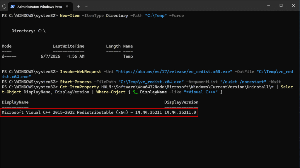
Task: Click the Microsoft Visual C++ 2015-2022 Redistributable entry
Action: pos(82,112)
